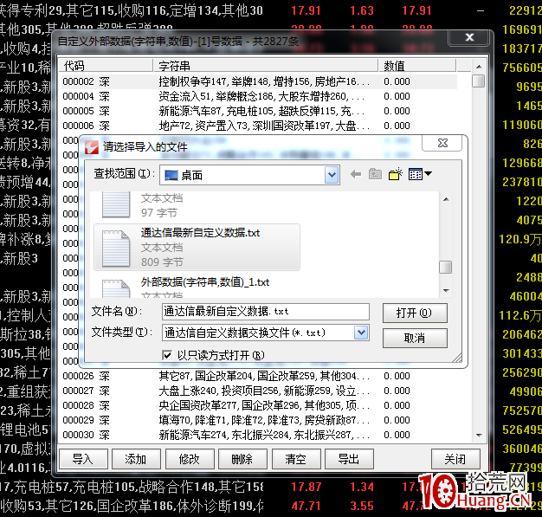Viewport: 542px width, 517px height.
Task: Click the 通达信最新自定义数据.txt file icon
Action: 116,248
